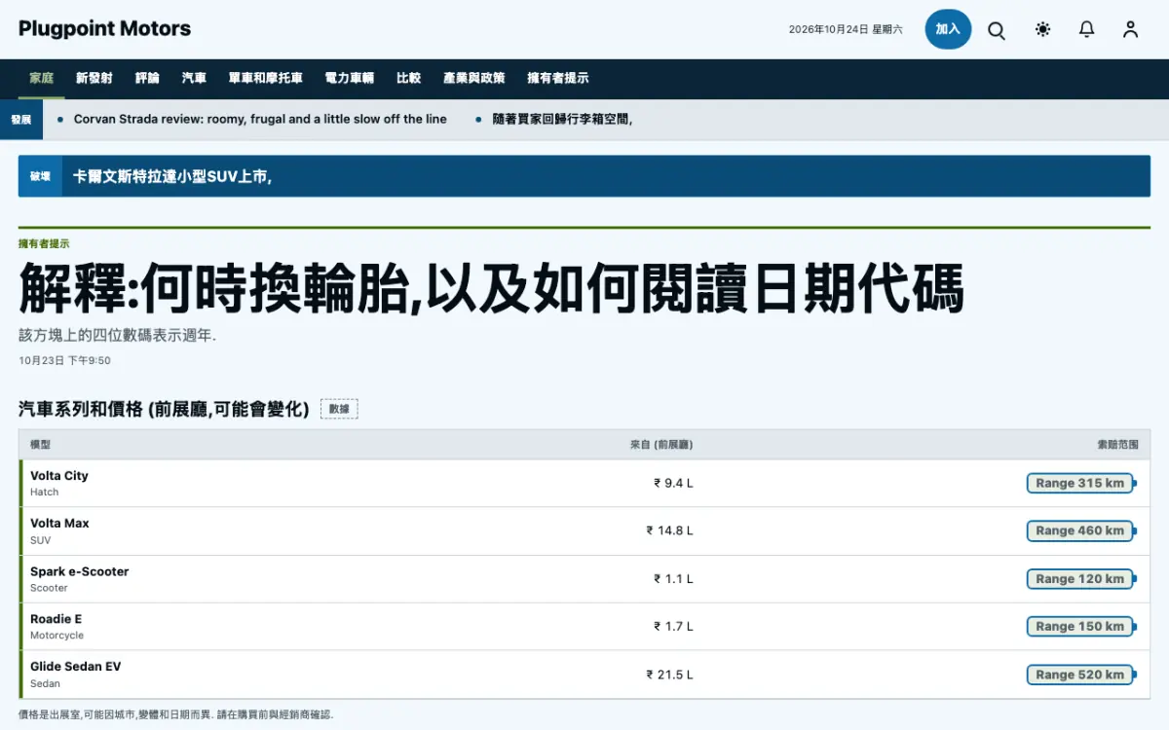
Task: Click the 破壞 breaking label
Action: click(40, 177)
